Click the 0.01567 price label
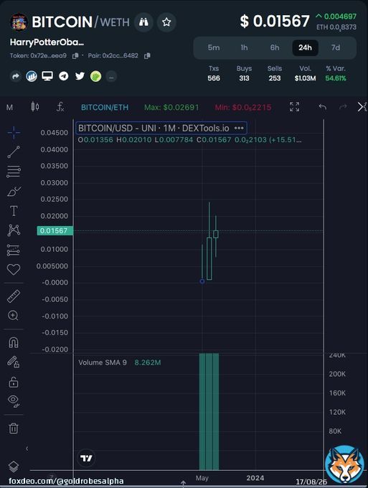The height and width of the screenshot is (488, 368). click(x=55, y=230)
